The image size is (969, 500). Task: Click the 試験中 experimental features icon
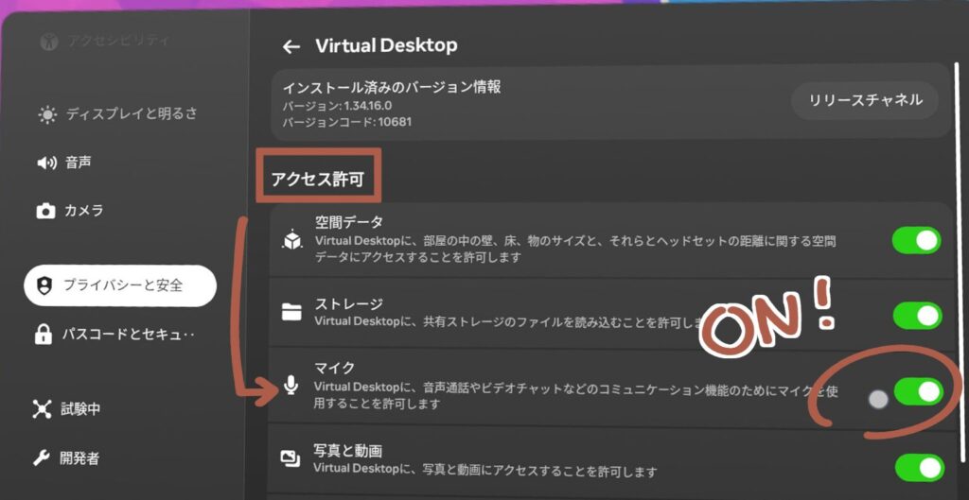(43, 409)
